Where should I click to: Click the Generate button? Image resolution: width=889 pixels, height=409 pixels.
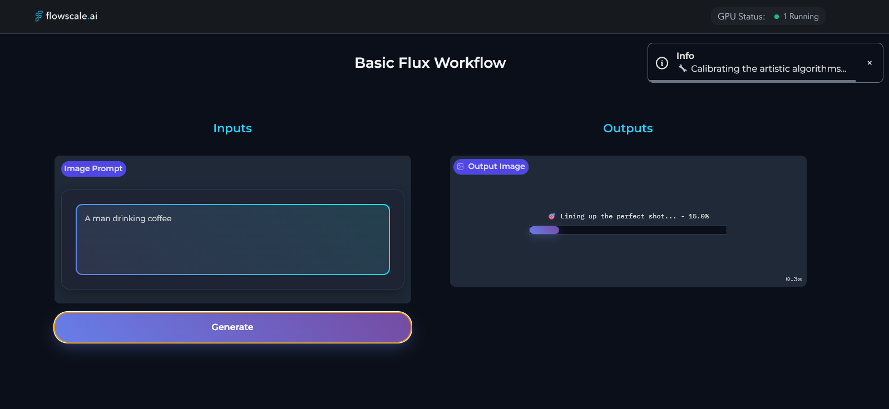[x=233, y=327]
